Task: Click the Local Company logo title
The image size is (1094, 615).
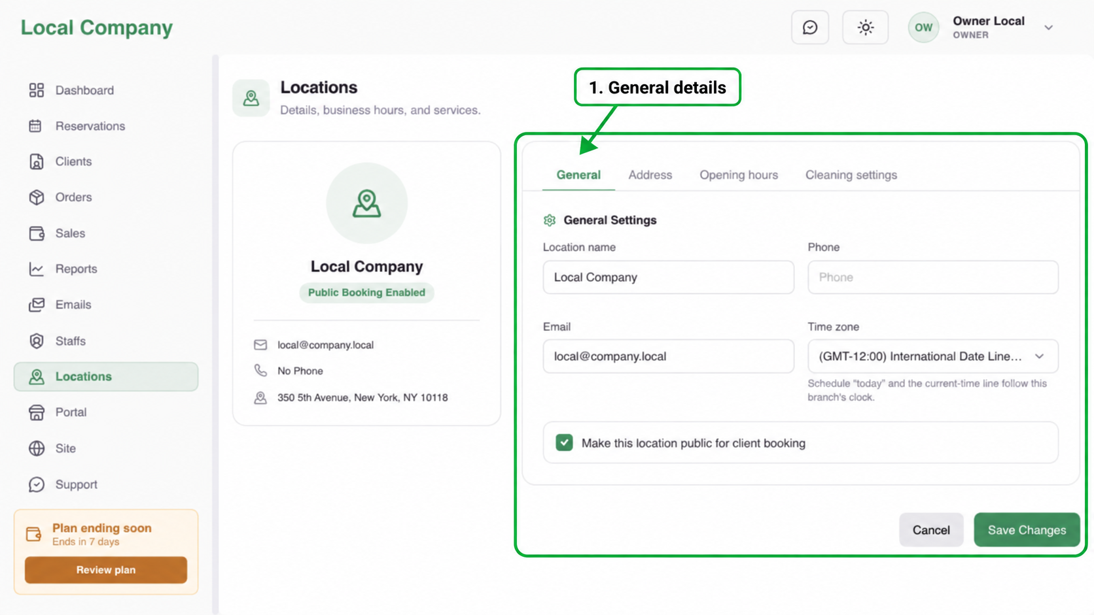Action: point(97,27)
